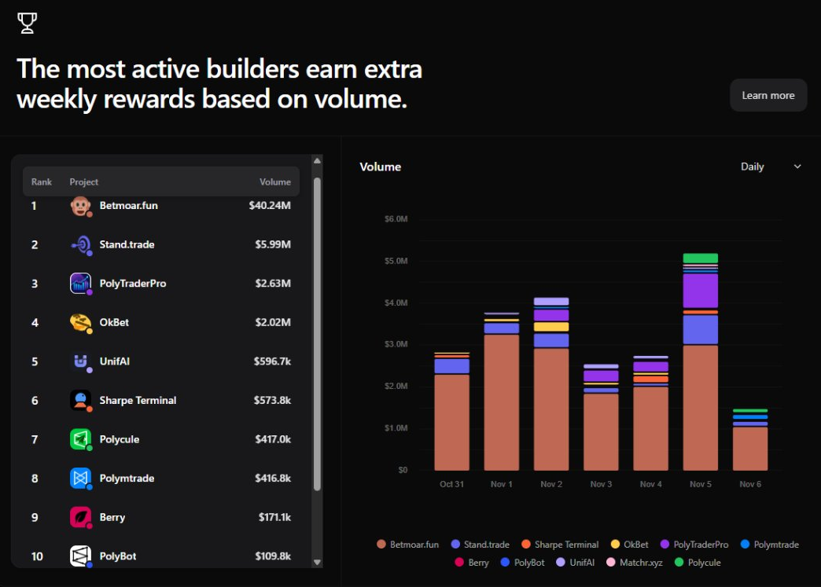Click the Polymtrade blue icon
The height and width of the screenshot is (587, 821).
(x=80, y=478)
